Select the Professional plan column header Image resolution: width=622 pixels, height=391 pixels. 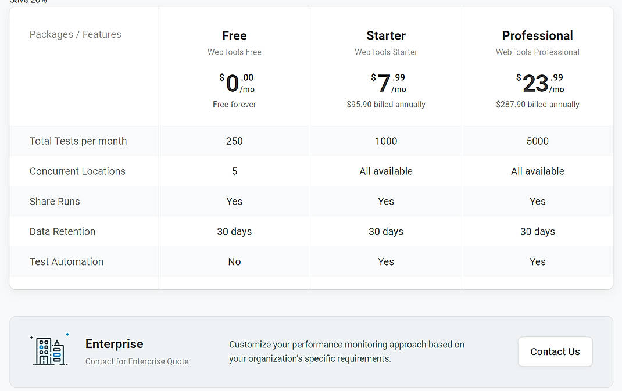pyautogui.click(x=537, y=35)
